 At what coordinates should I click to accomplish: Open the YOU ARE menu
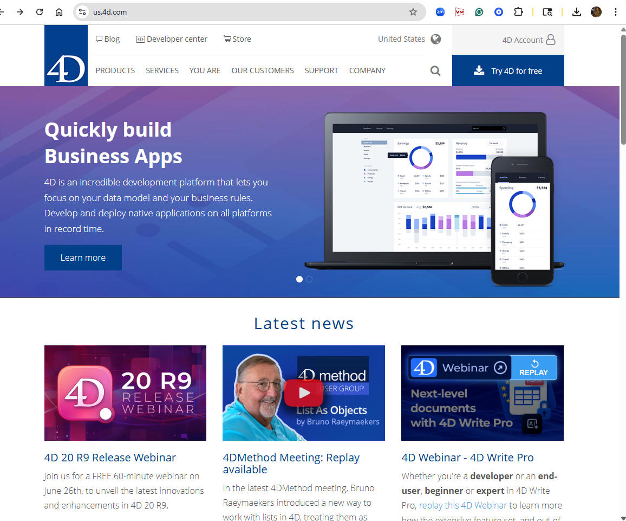tap(205, 70)
